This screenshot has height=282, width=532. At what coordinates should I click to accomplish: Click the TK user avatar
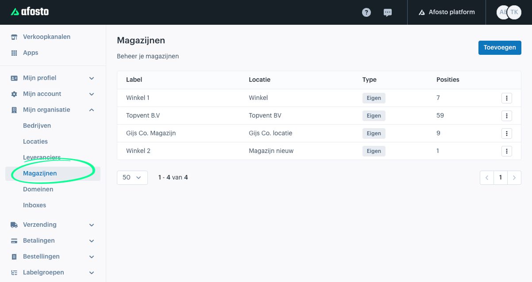(x=514, y=12)
